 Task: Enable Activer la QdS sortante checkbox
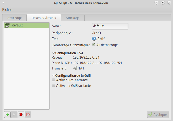[54, 85]
